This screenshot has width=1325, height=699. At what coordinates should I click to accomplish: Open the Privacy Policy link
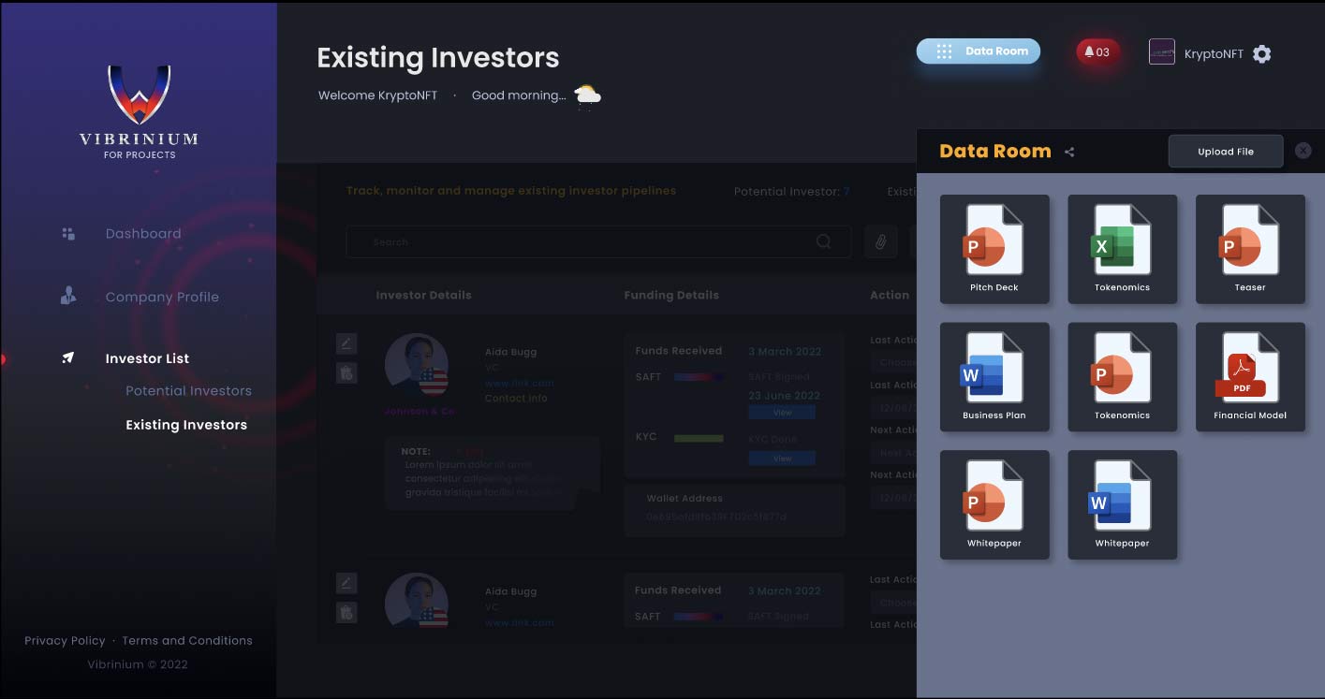pos(65,641)
